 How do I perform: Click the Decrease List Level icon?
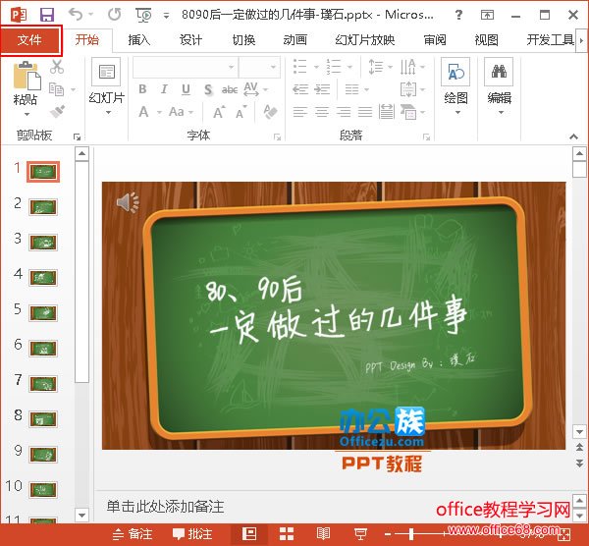click(x=300, y=89)
